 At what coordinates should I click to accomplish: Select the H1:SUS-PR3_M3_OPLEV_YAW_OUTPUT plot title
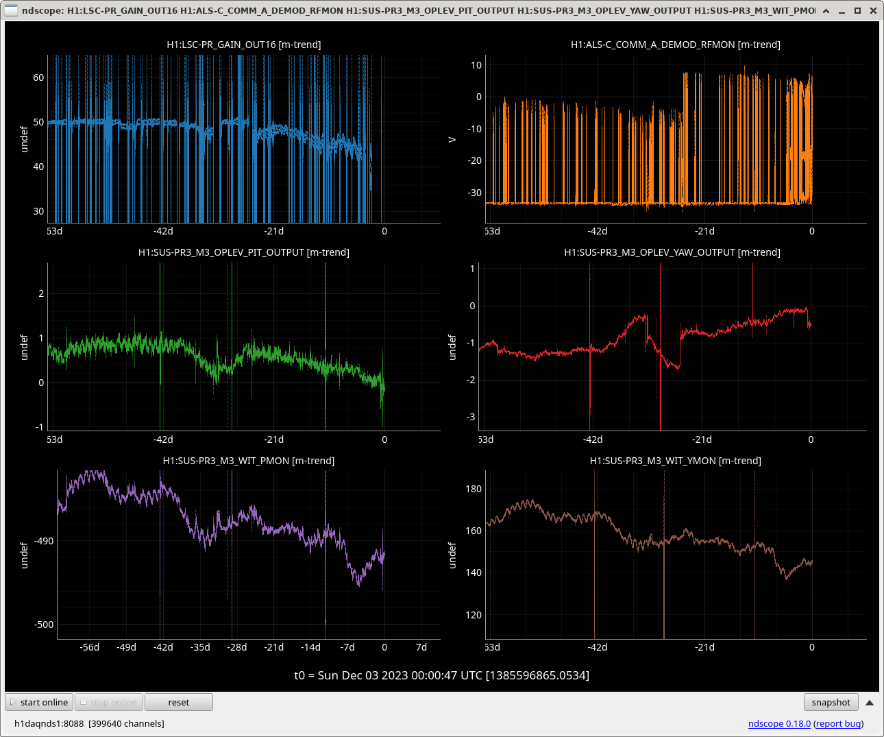672,252
